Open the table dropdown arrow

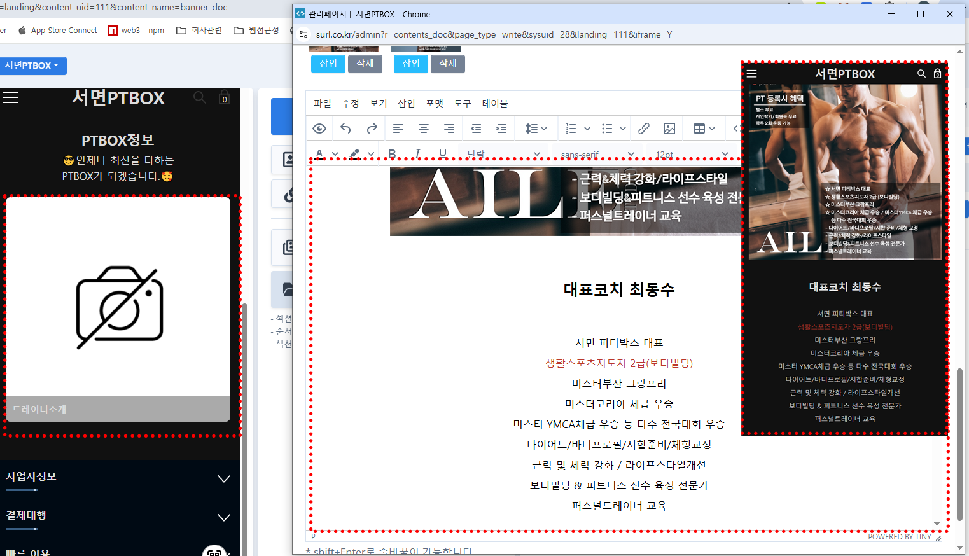coord(712,129)
